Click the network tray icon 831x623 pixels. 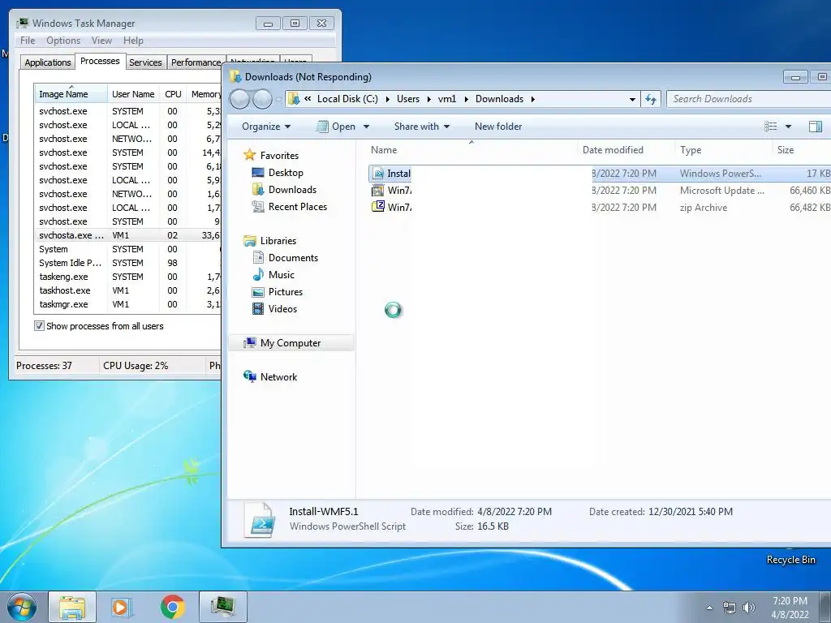(x=730, y=608)
